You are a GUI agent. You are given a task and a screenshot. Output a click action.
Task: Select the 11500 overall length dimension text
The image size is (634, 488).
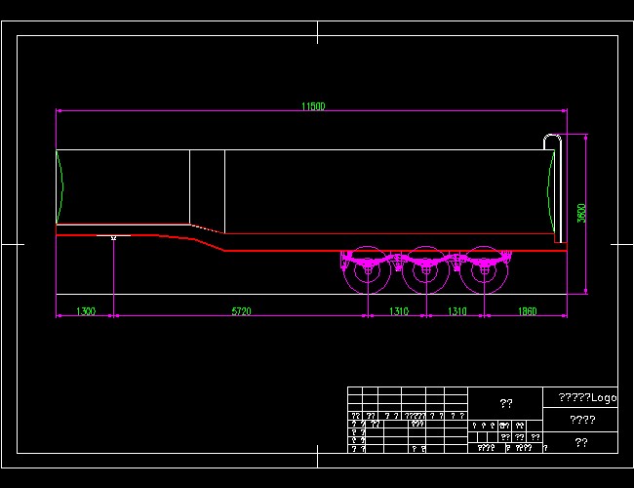313,106
